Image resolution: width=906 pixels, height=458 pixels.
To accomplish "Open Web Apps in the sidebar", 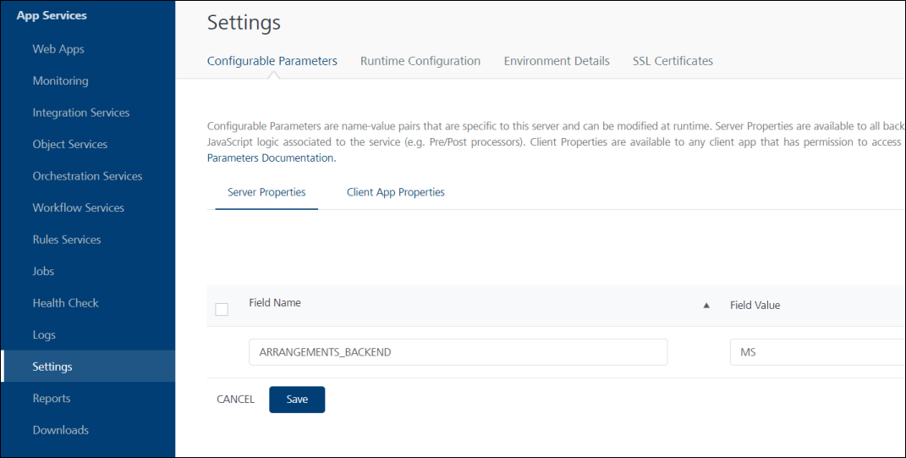I will (58, 49).
